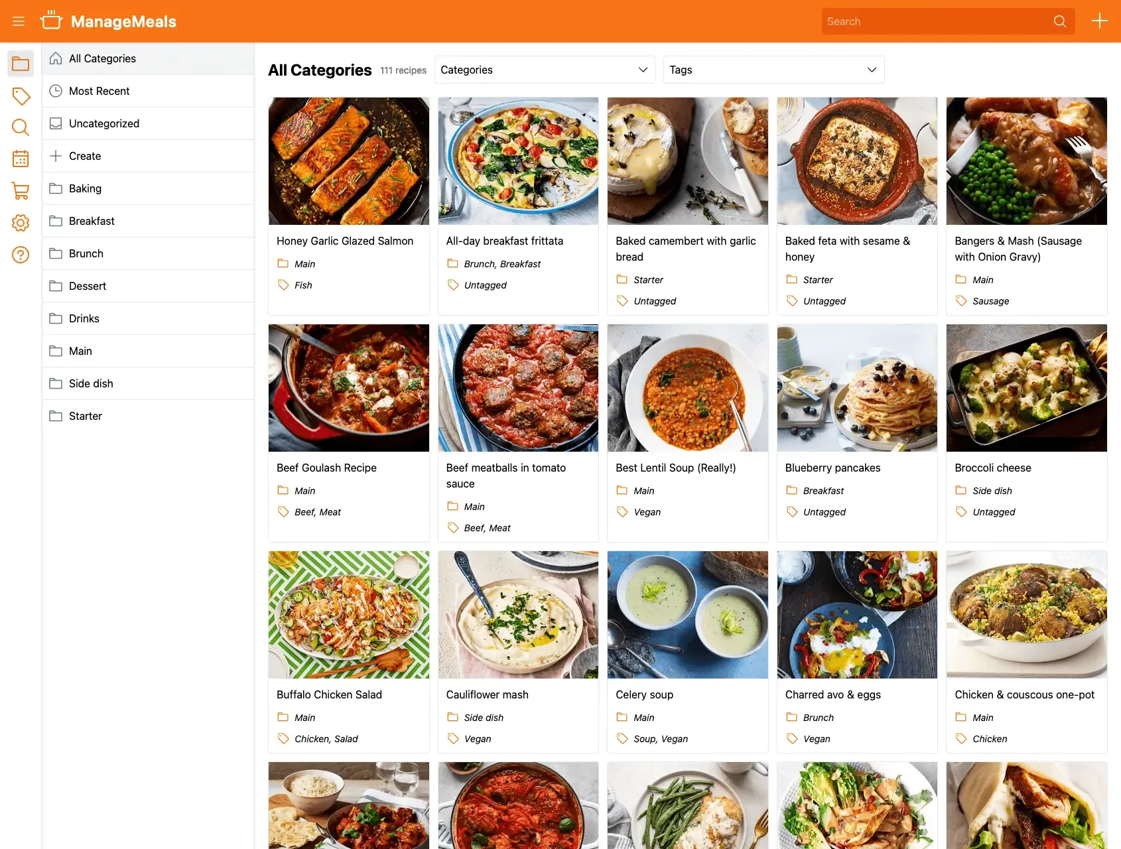The height and width of the screenshot is (849, 1121).
Task: Add a new recipe with the plus icon
Action: pyautogui.click(x=1099, y=21)
